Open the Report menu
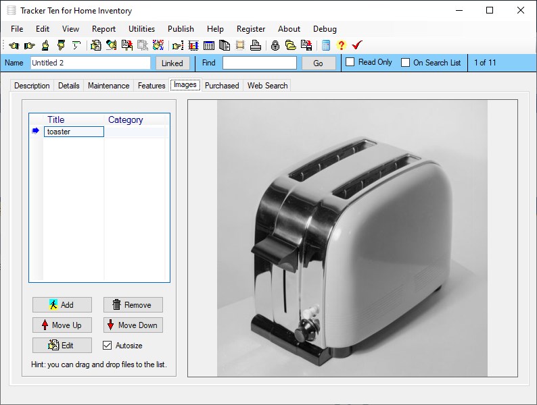This screenshot has width=537, height=405. 103,29
